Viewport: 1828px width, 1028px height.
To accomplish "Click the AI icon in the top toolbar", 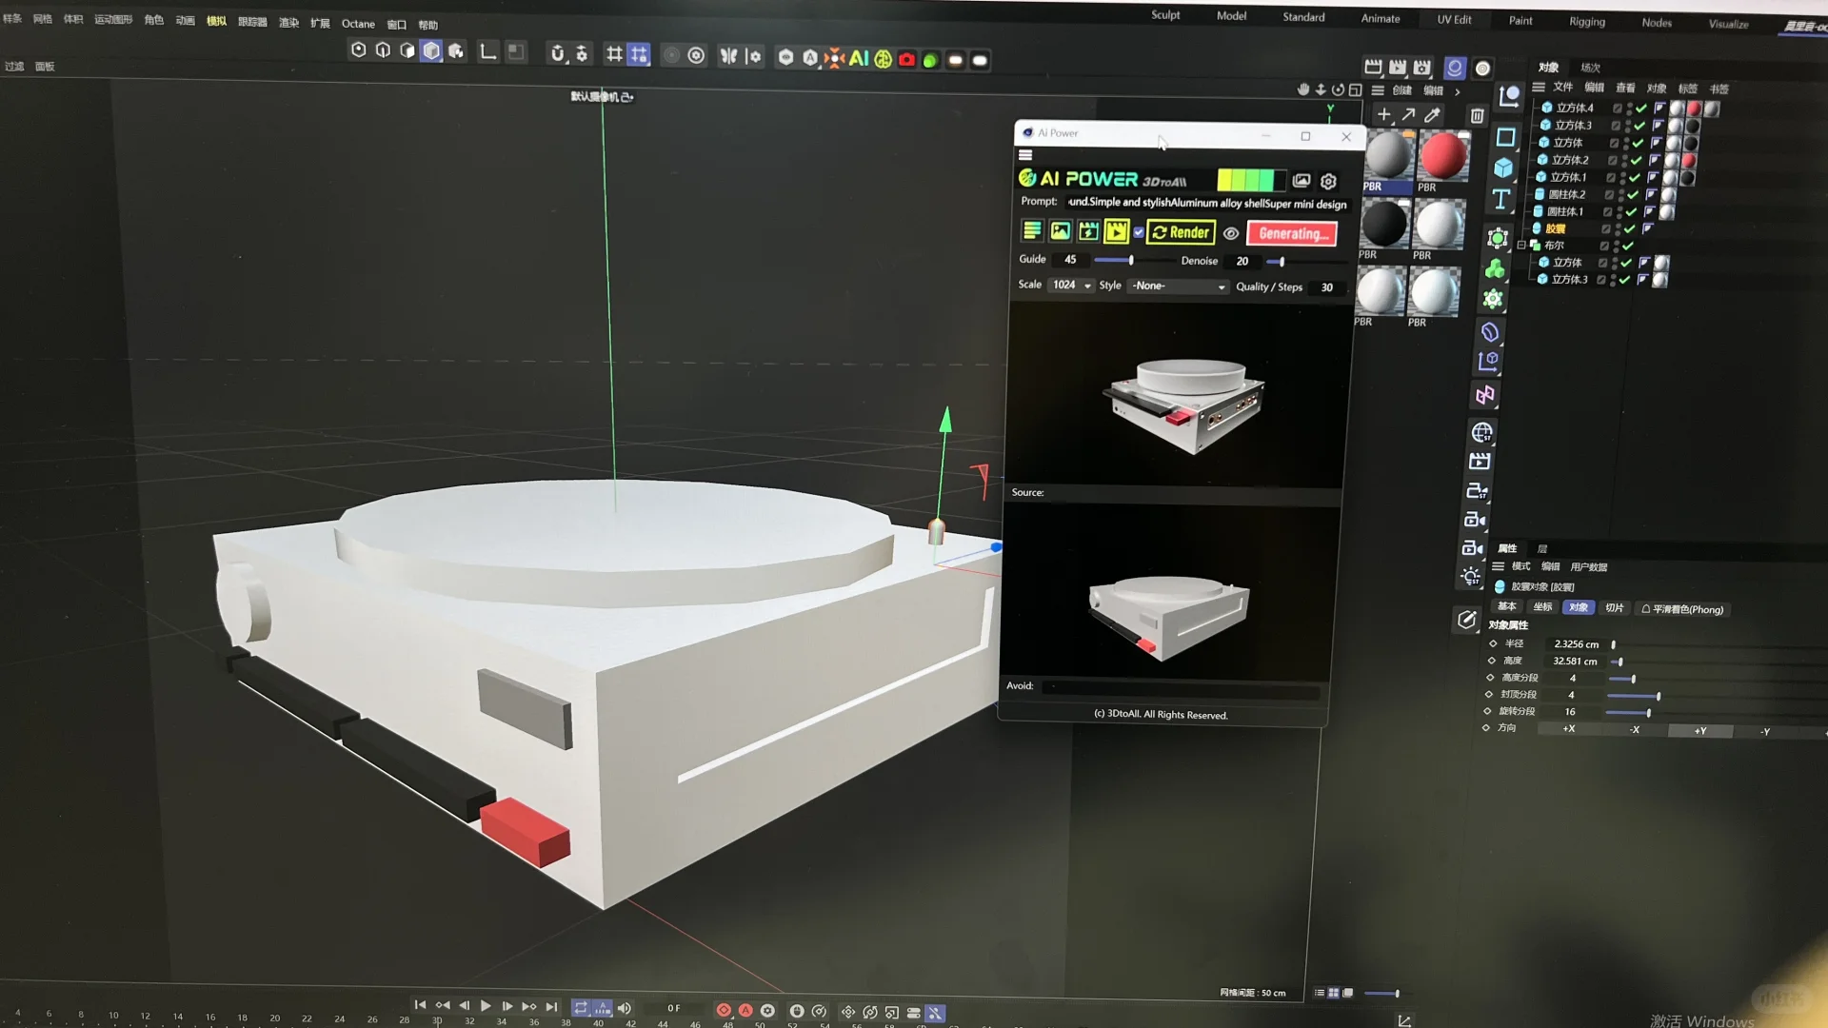I will (860, 58).
